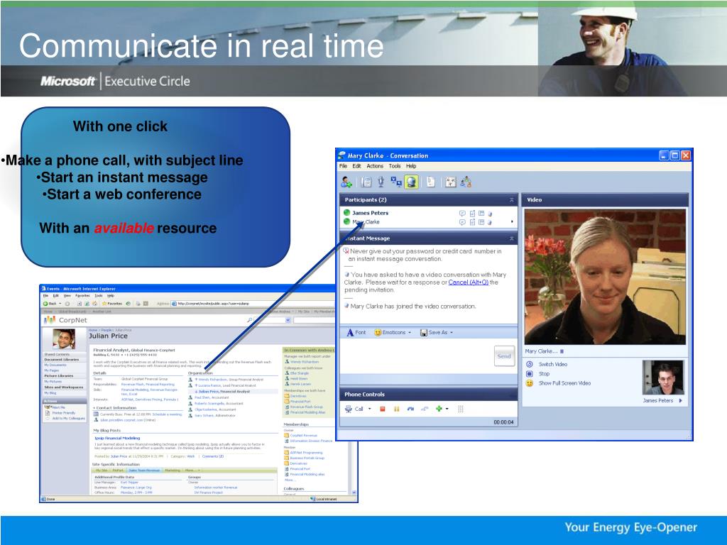
Task: Open the Actions menu in the conversation window
Action: pyautogui.click(x=375, y=166)
